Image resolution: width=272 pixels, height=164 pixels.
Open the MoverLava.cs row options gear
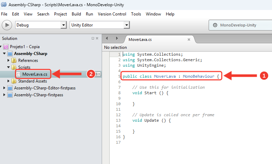coord(98,74)
